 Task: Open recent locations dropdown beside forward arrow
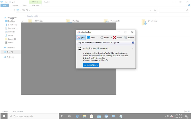11,10
